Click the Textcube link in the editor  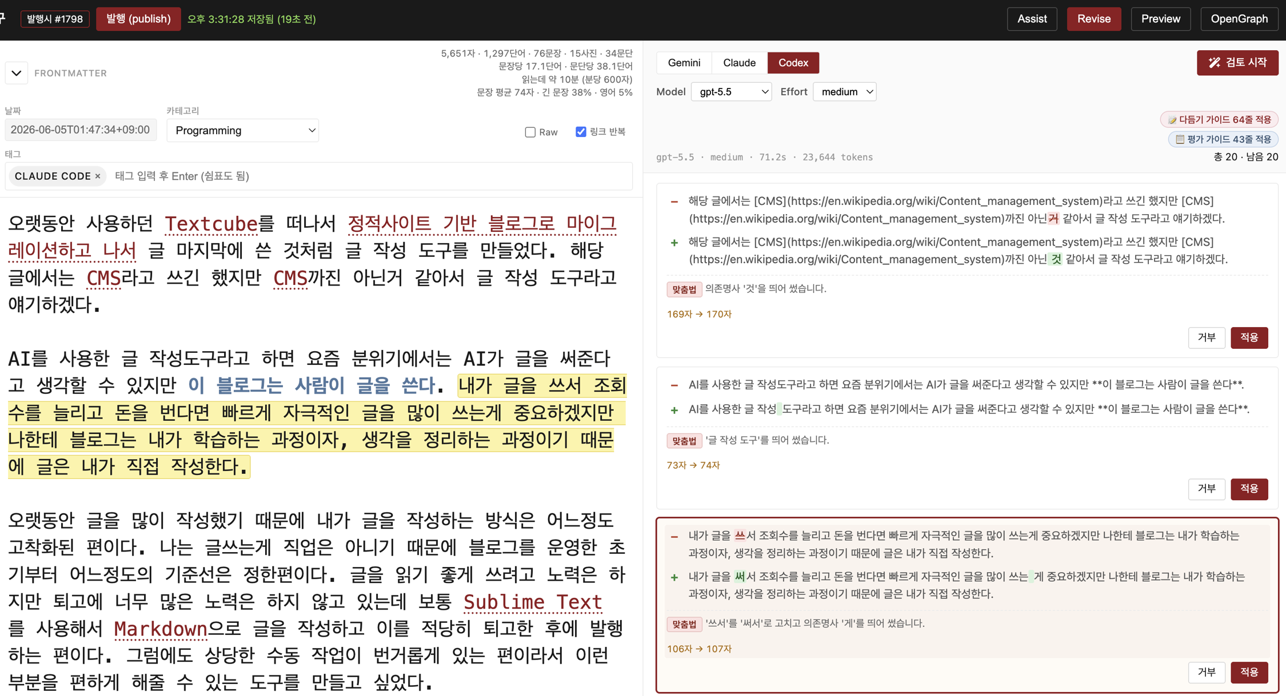[x=211, y=223]
